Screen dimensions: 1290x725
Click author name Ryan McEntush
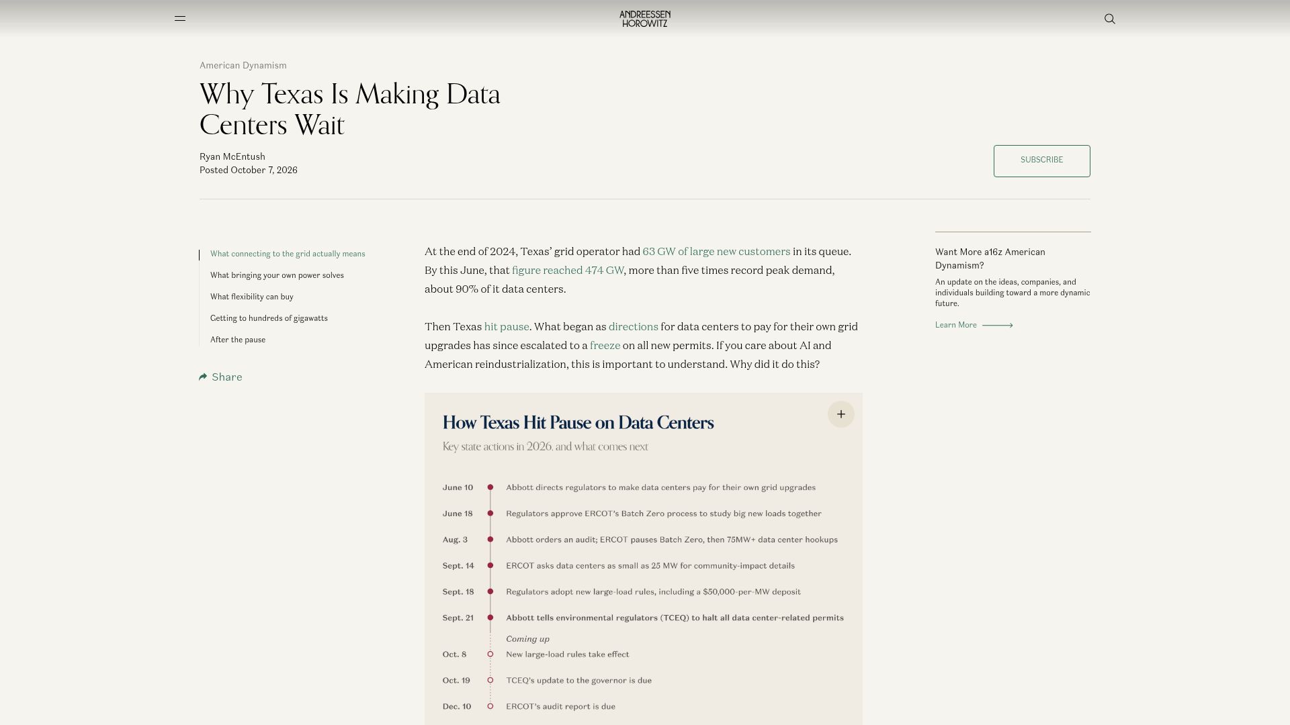[x=232, y=156]
